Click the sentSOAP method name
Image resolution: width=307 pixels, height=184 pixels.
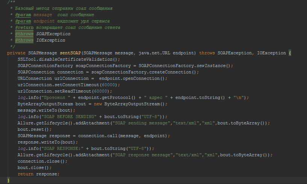[70, 53]
